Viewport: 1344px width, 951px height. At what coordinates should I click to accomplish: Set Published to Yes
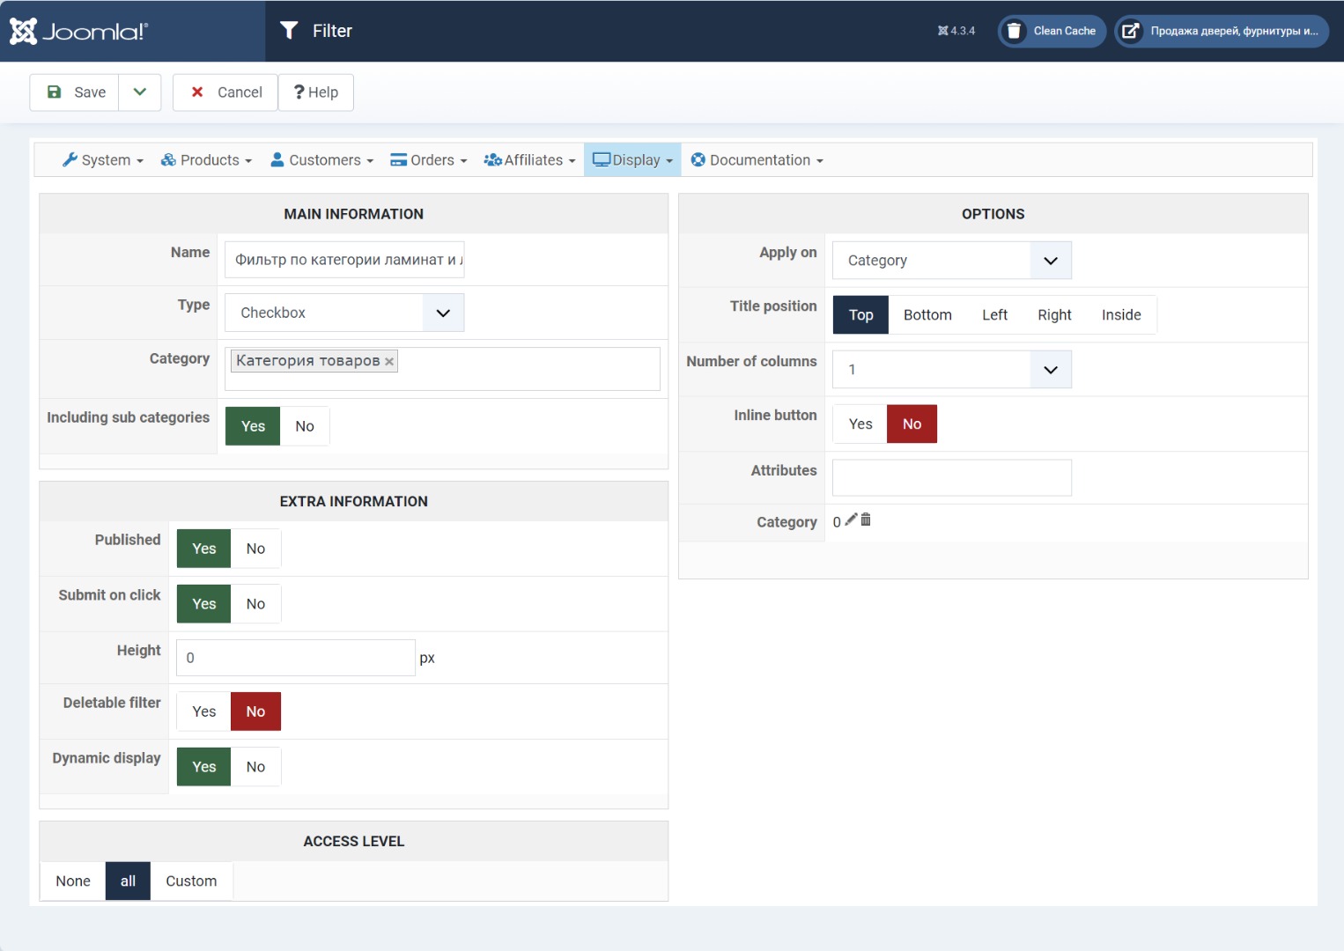(204, 549)
